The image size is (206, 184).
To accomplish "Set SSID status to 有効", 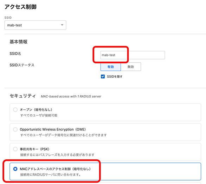I will [x=111, y=67].
